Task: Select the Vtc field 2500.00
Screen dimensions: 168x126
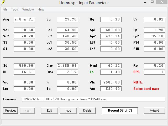Action: [x=111, y=82]
